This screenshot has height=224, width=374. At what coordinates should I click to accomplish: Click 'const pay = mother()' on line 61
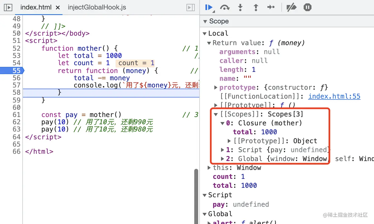point(81,115)
